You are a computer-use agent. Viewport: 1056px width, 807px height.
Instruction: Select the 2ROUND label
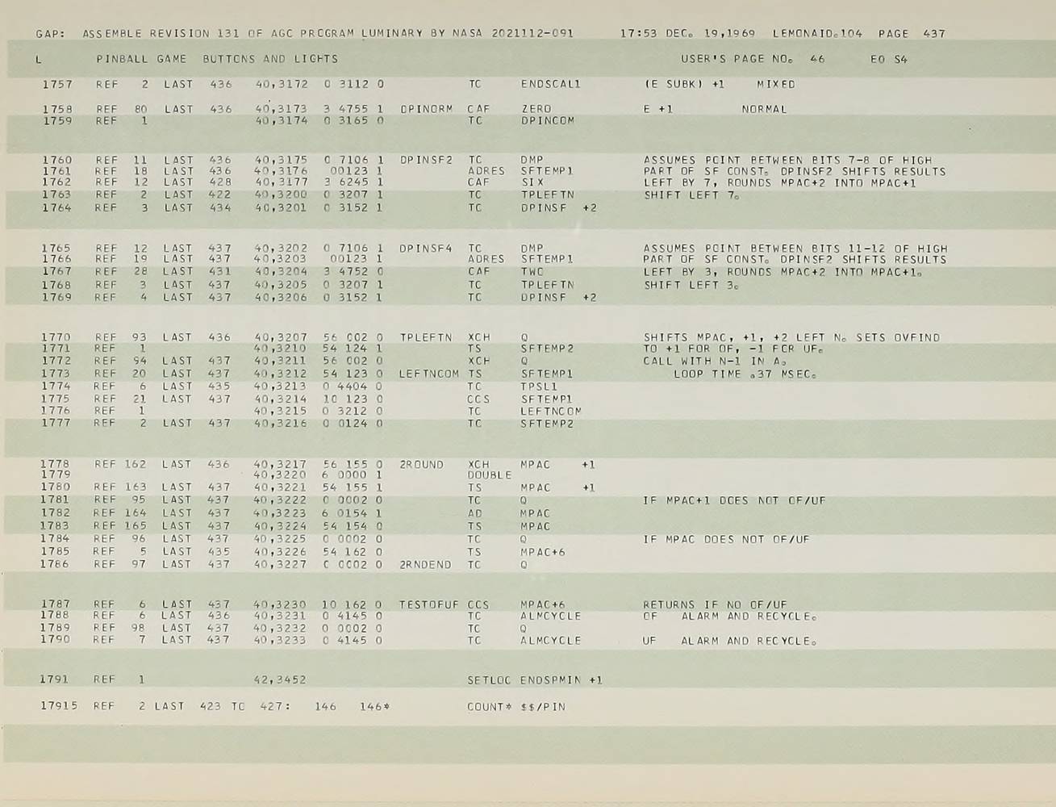(x=422, y=465)
